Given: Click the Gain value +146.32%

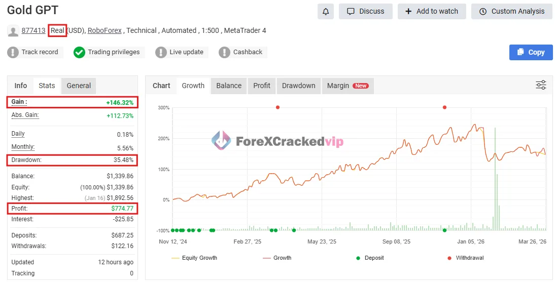Looking at the screenshot, I should pos(120,103).
